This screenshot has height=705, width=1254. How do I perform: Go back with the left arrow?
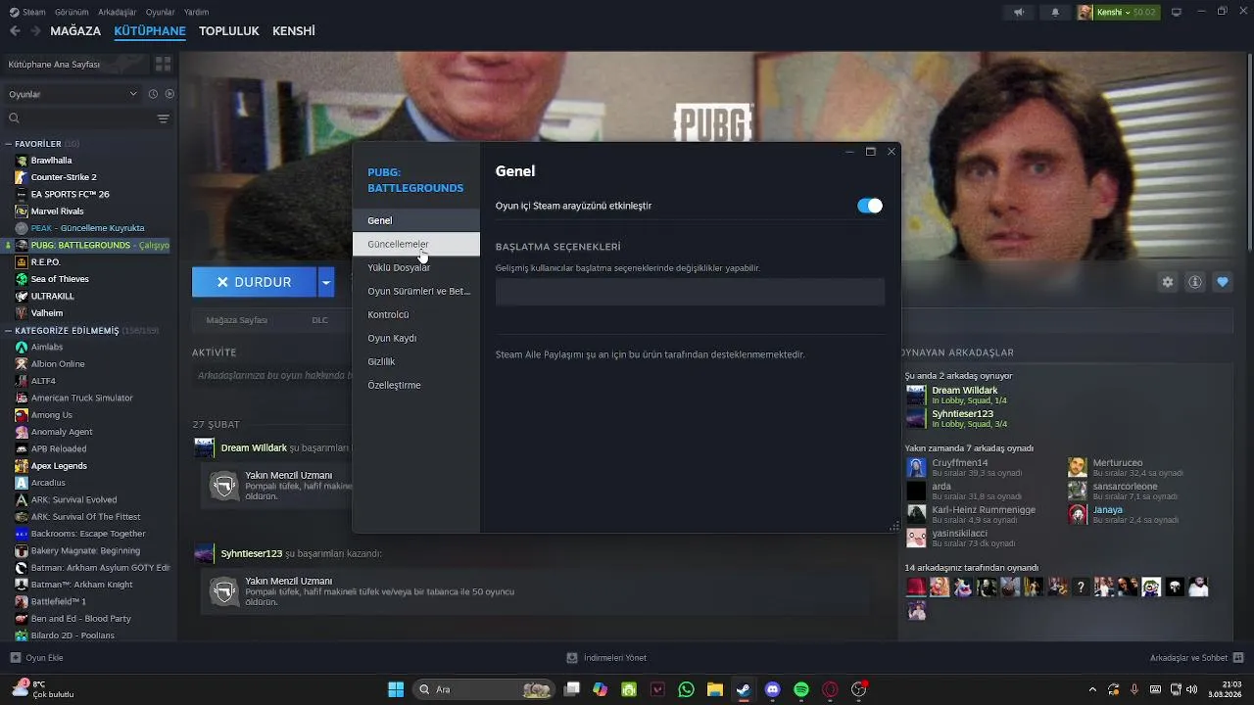(15, 31)
